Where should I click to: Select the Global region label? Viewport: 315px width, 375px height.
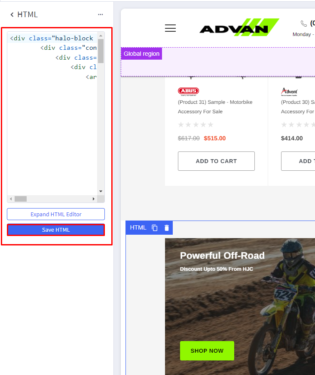141,54
